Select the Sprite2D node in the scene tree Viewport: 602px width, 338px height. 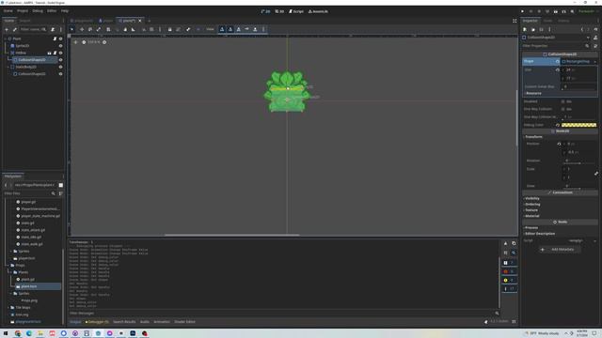point(22,46)
